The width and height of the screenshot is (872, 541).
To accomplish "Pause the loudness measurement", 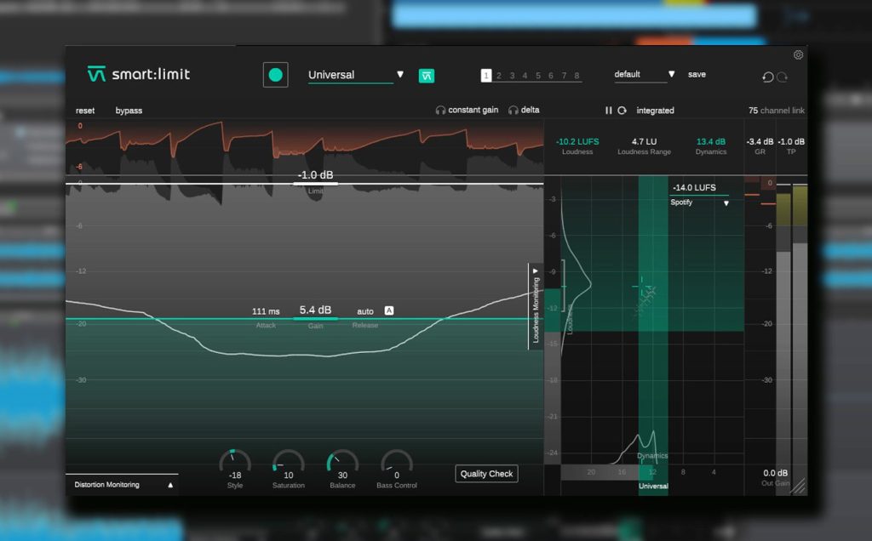I will click(608, 111).
